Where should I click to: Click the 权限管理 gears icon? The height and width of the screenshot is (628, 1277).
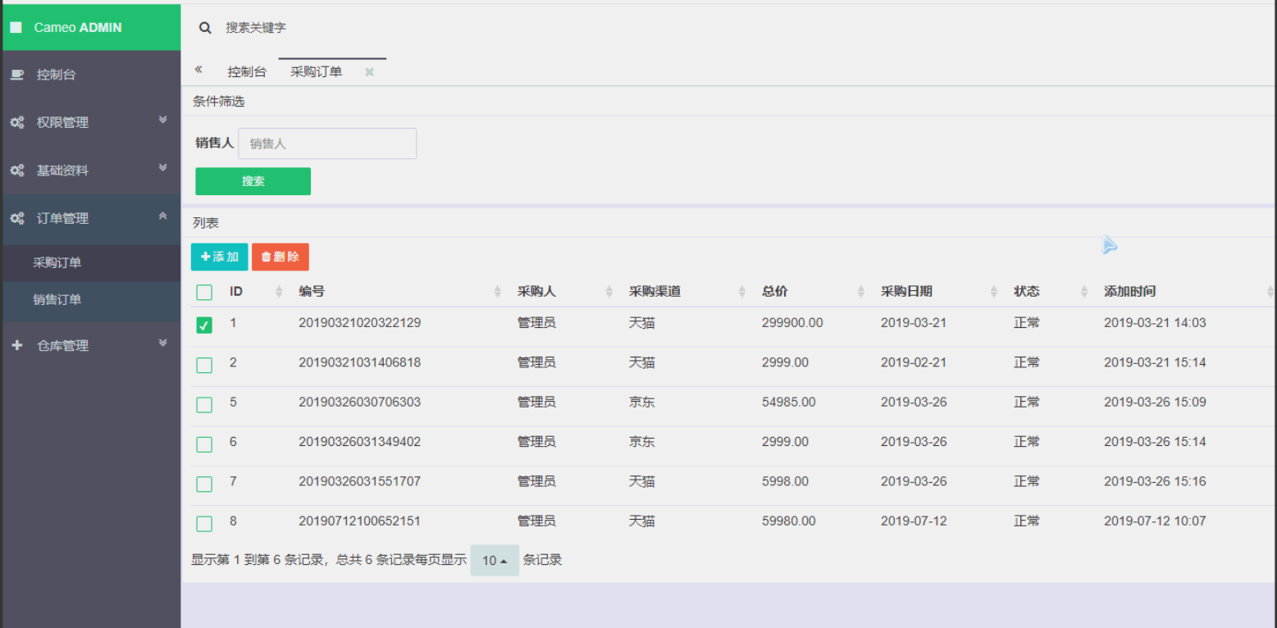coord(16,123)
